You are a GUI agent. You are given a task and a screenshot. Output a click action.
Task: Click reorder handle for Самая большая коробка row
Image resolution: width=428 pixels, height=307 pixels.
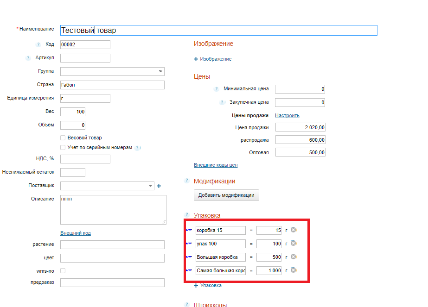[189, 270]
